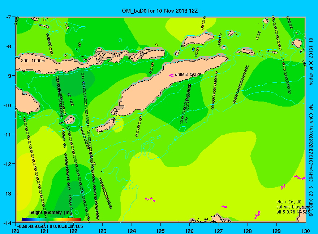318x234 pixels.
Task: Click the "drifters @12h" label
Action: (188, 75)
